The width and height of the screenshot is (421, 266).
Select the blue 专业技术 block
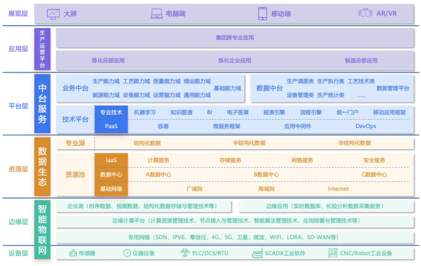(111, 113)
